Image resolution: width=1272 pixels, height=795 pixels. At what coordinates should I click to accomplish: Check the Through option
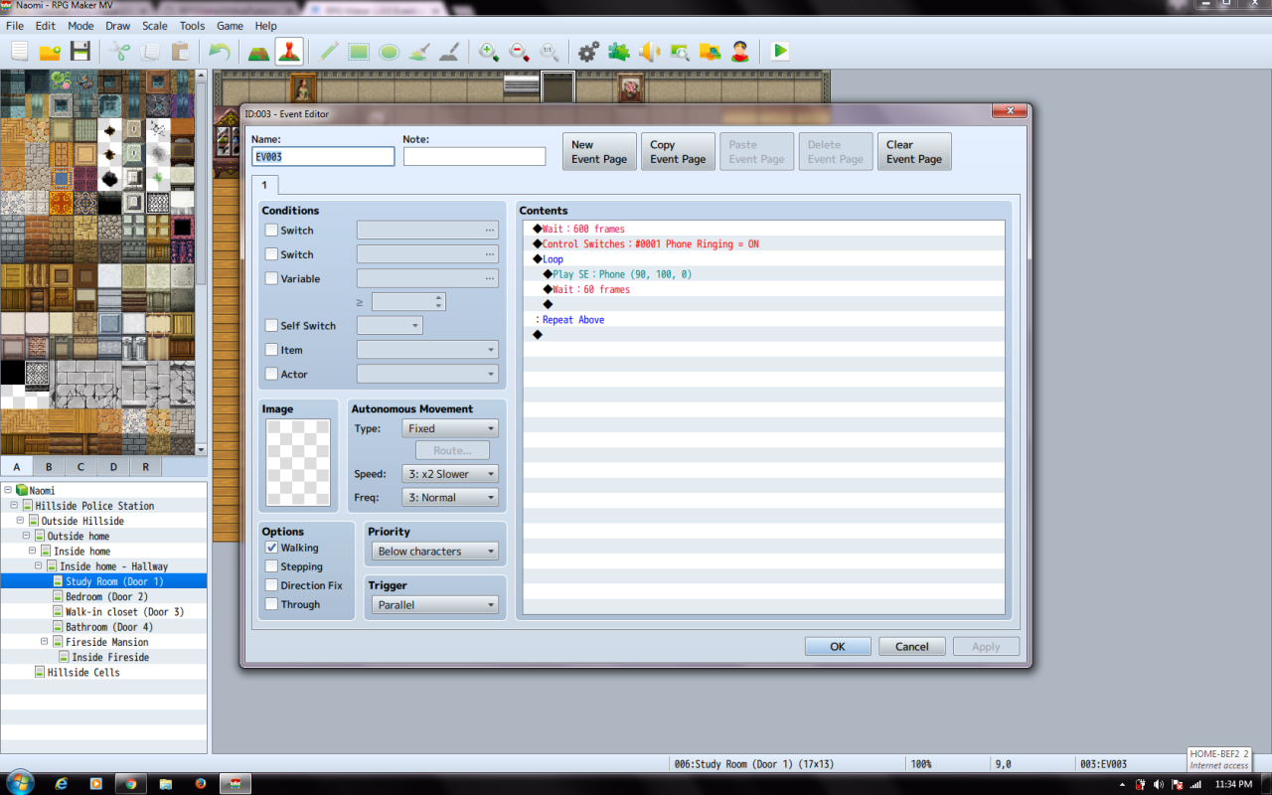(x=271, y=604)
